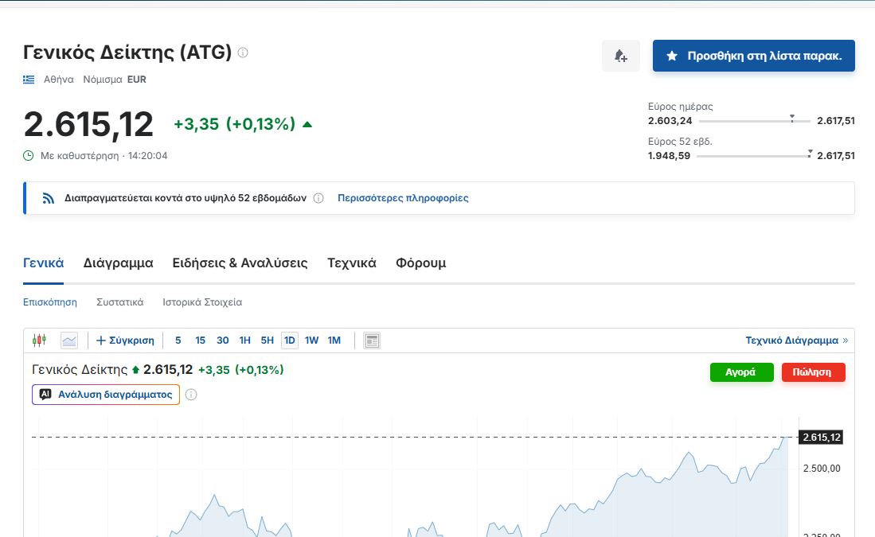This screenshot has height=537, width=875.
Task: Switch to the Διάγραμμα tab
Action: click(x=119, y=263)
